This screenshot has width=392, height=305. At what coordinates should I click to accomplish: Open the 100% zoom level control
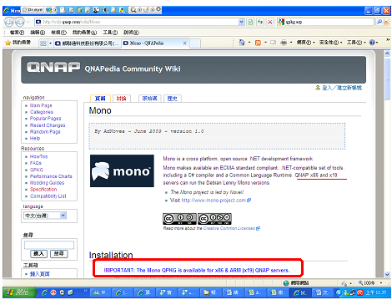tap(369, 283)
